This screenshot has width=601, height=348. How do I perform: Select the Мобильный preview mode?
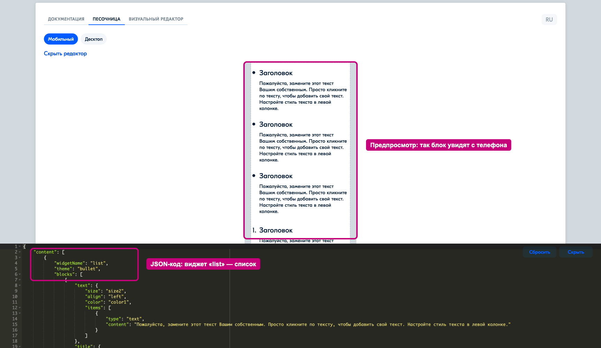pyautogui.click(x=61, y=39)
